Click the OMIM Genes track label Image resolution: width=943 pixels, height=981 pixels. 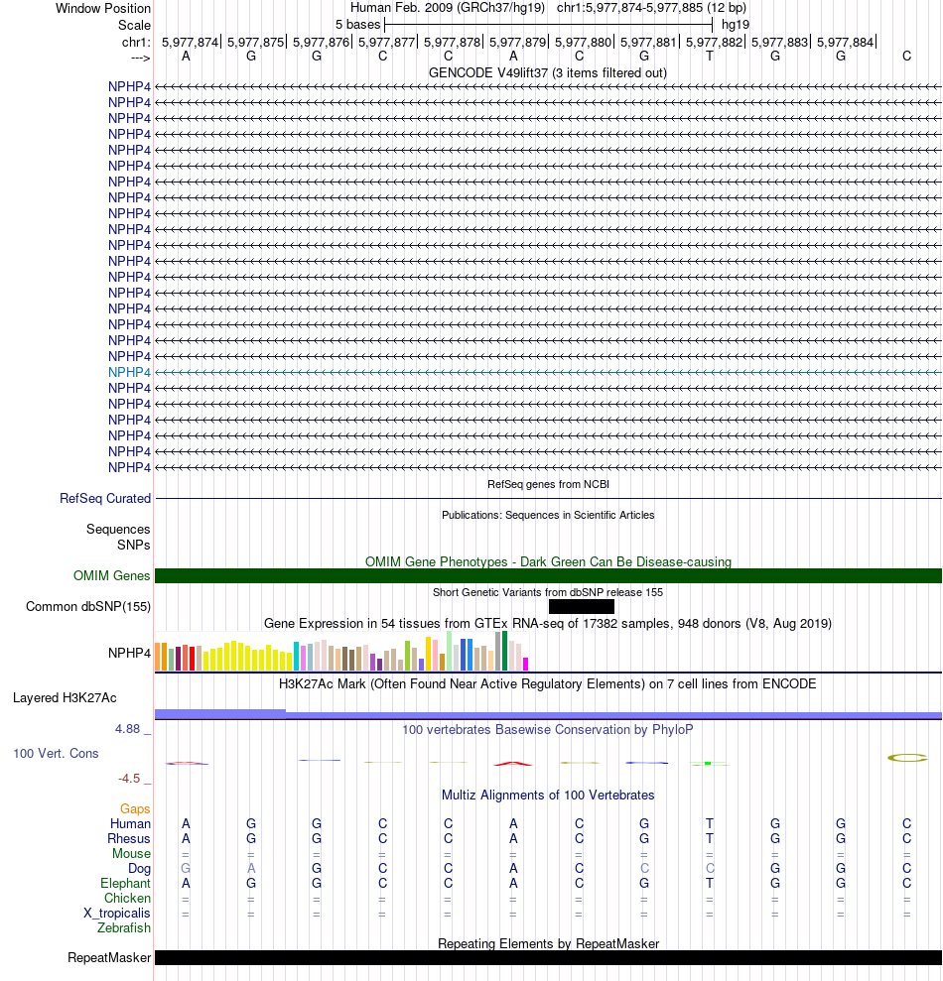[x=112, y=575]
